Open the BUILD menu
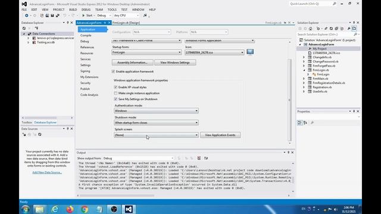Screen dimensions: 381x214 [73, 10]
